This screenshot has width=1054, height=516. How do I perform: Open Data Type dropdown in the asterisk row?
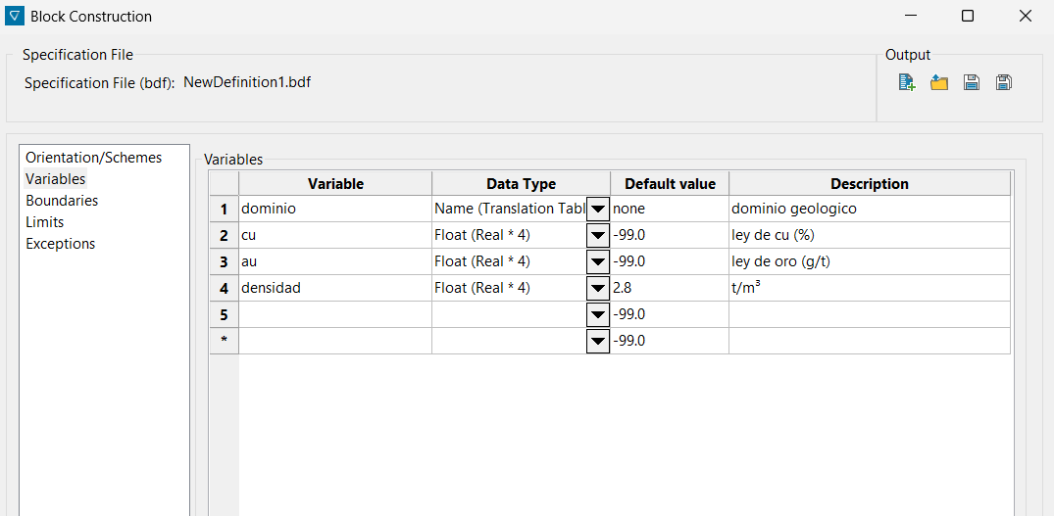click(597, 341)
